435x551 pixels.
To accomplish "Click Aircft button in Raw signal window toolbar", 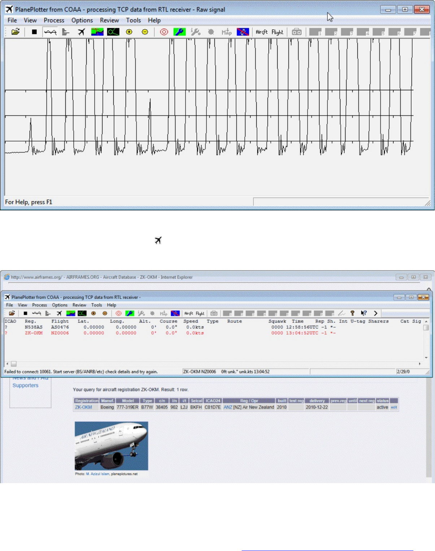I will [262, 32].
